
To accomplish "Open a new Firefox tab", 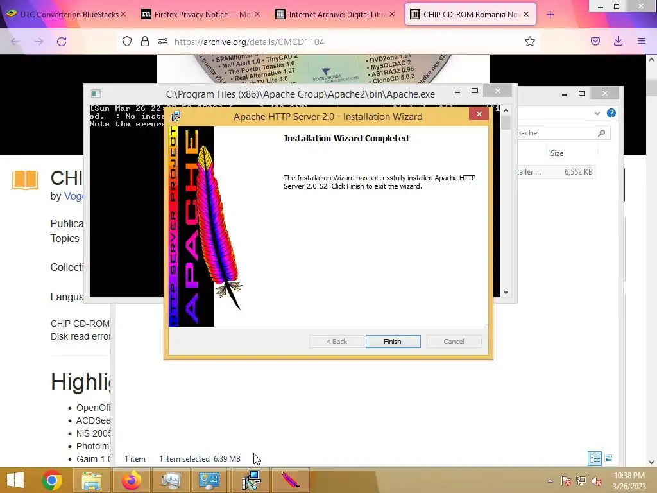I will [x=550, y=14].
